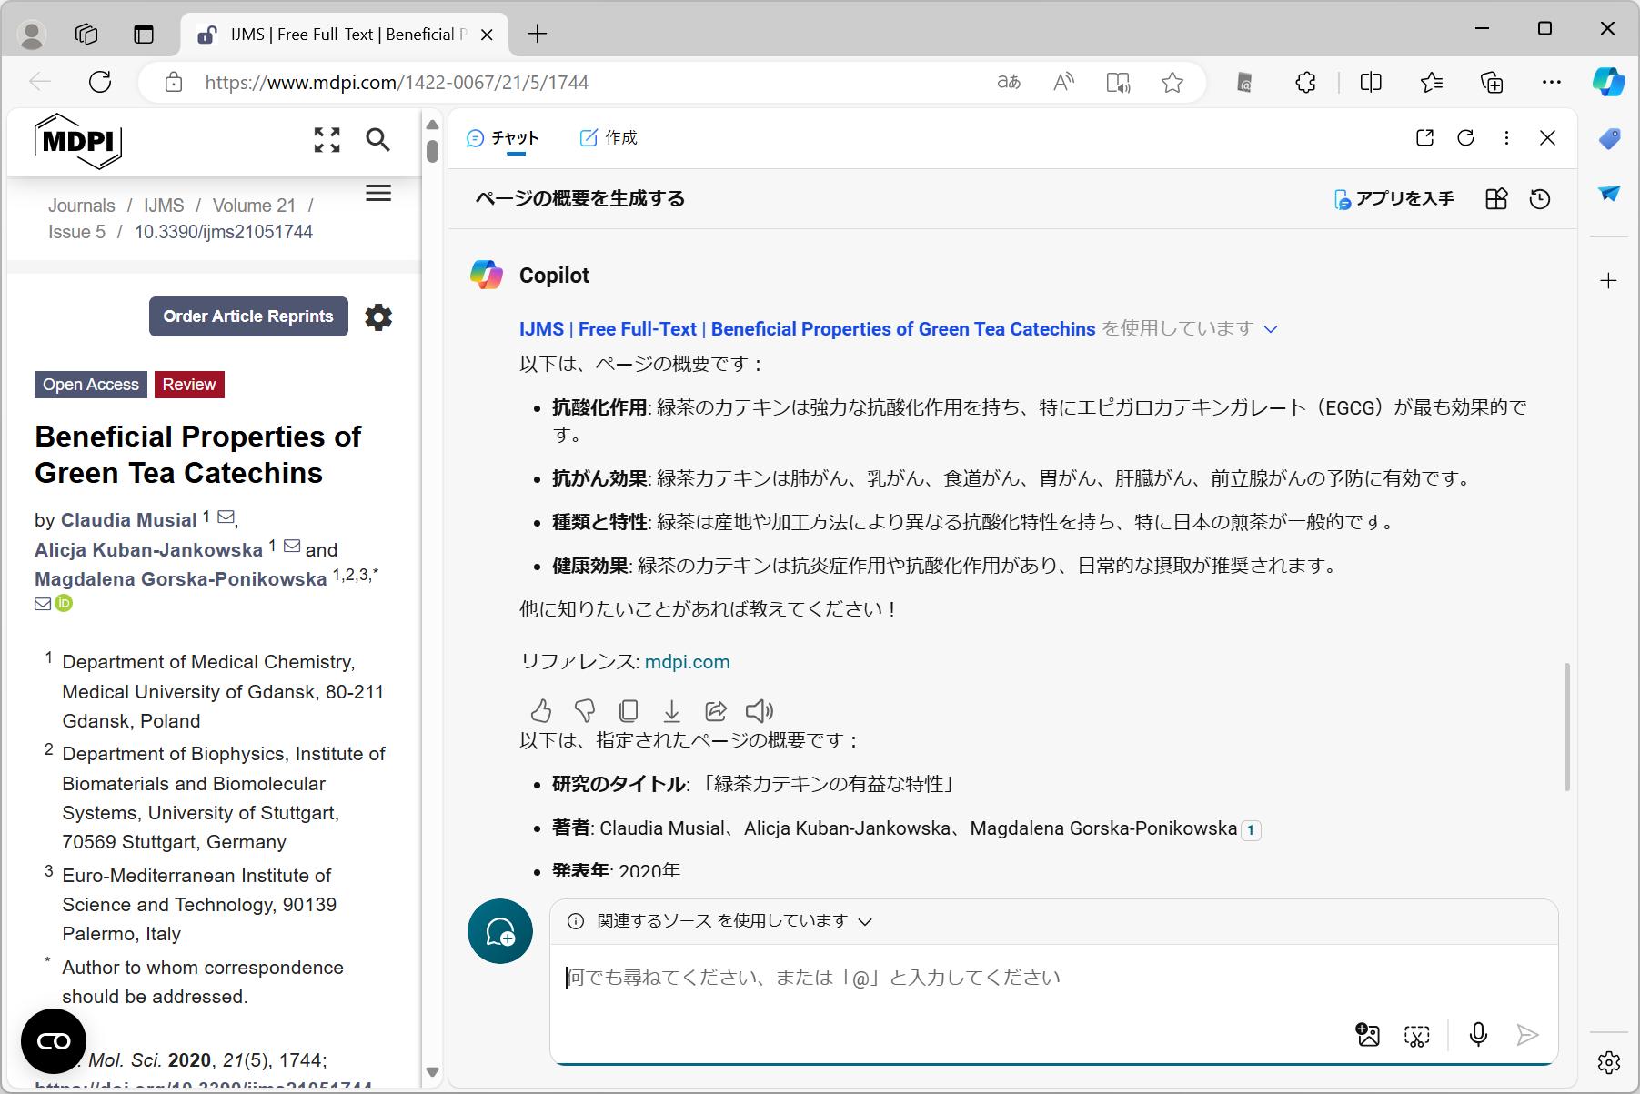Open the browser extensions puzzle icon
1640x1094 pixels.
pos(1305,83)
